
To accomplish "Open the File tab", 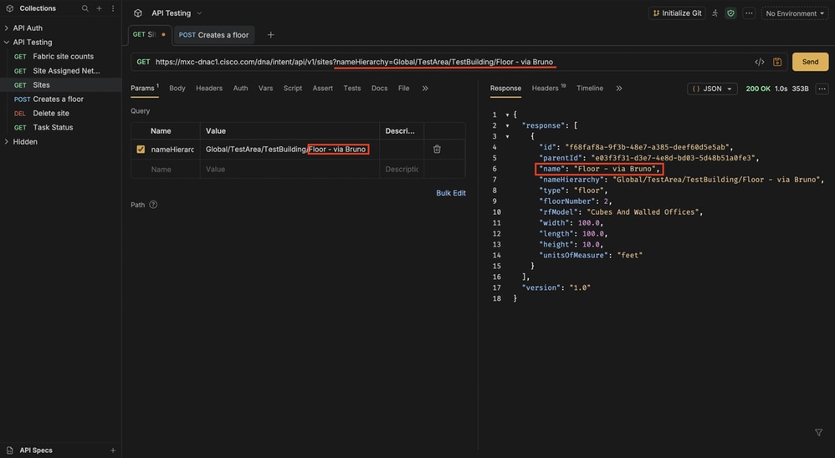I will (x=403, y=89).
